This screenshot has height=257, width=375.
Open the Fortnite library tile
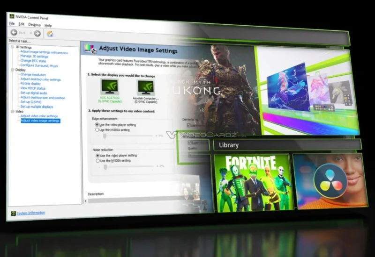tap(254, 183)
